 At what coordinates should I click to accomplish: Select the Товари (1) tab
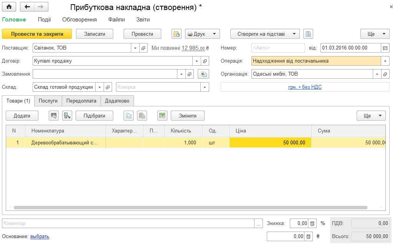point(18,101)
